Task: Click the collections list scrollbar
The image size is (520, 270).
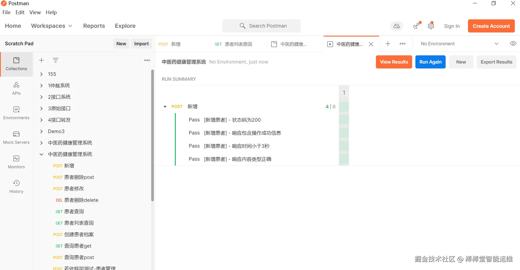Action: [153, 136]
